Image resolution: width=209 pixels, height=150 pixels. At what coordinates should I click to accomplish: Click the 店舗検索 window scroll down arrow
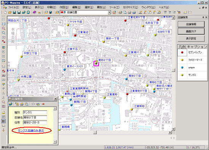coord(55,142)
